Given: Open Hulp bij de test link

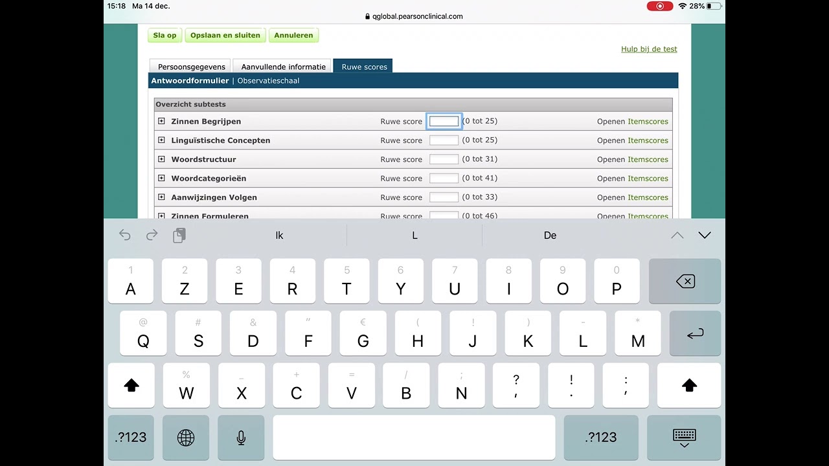Looking at the screenshot, I should (649, 49).
